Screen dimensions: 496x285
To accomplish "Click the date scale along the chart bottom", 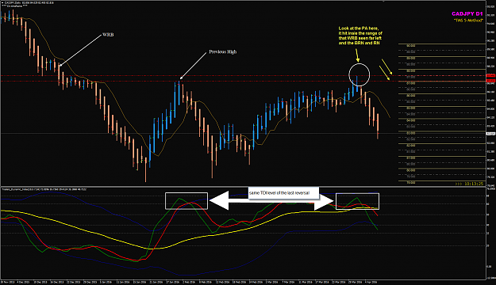I will pos(243,282).
